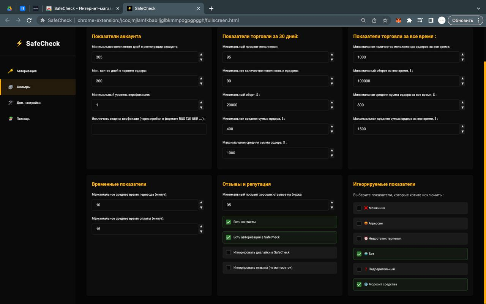Click the browser reload page icon
The width and height of the screenshot is (486, 304).
coord(29,20)
